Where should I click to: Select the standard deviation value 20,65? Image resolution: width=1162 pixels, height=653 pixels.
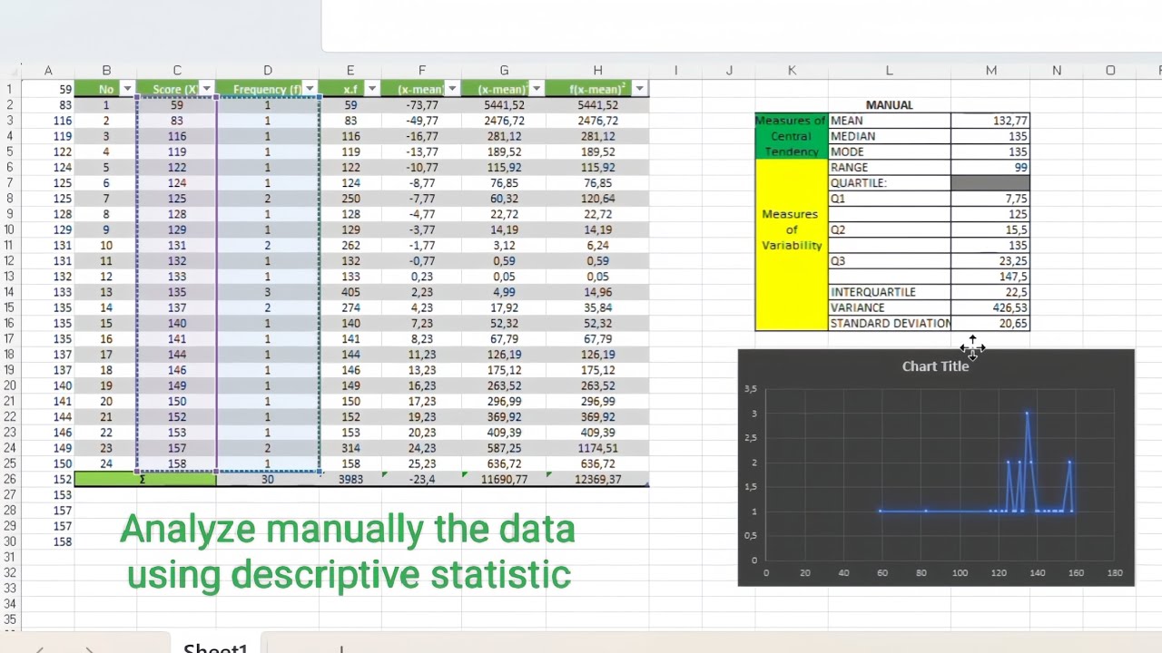(990, 323)
